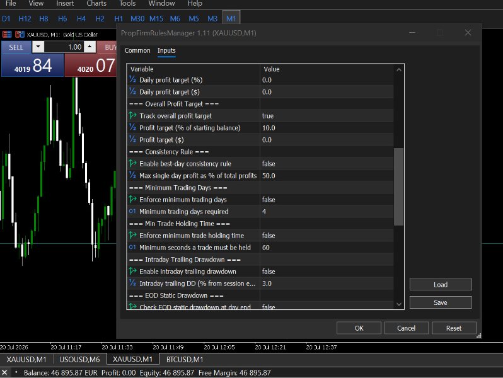Edit Intraday trailing DD value 3.0
503x378 pixels.
327,283
